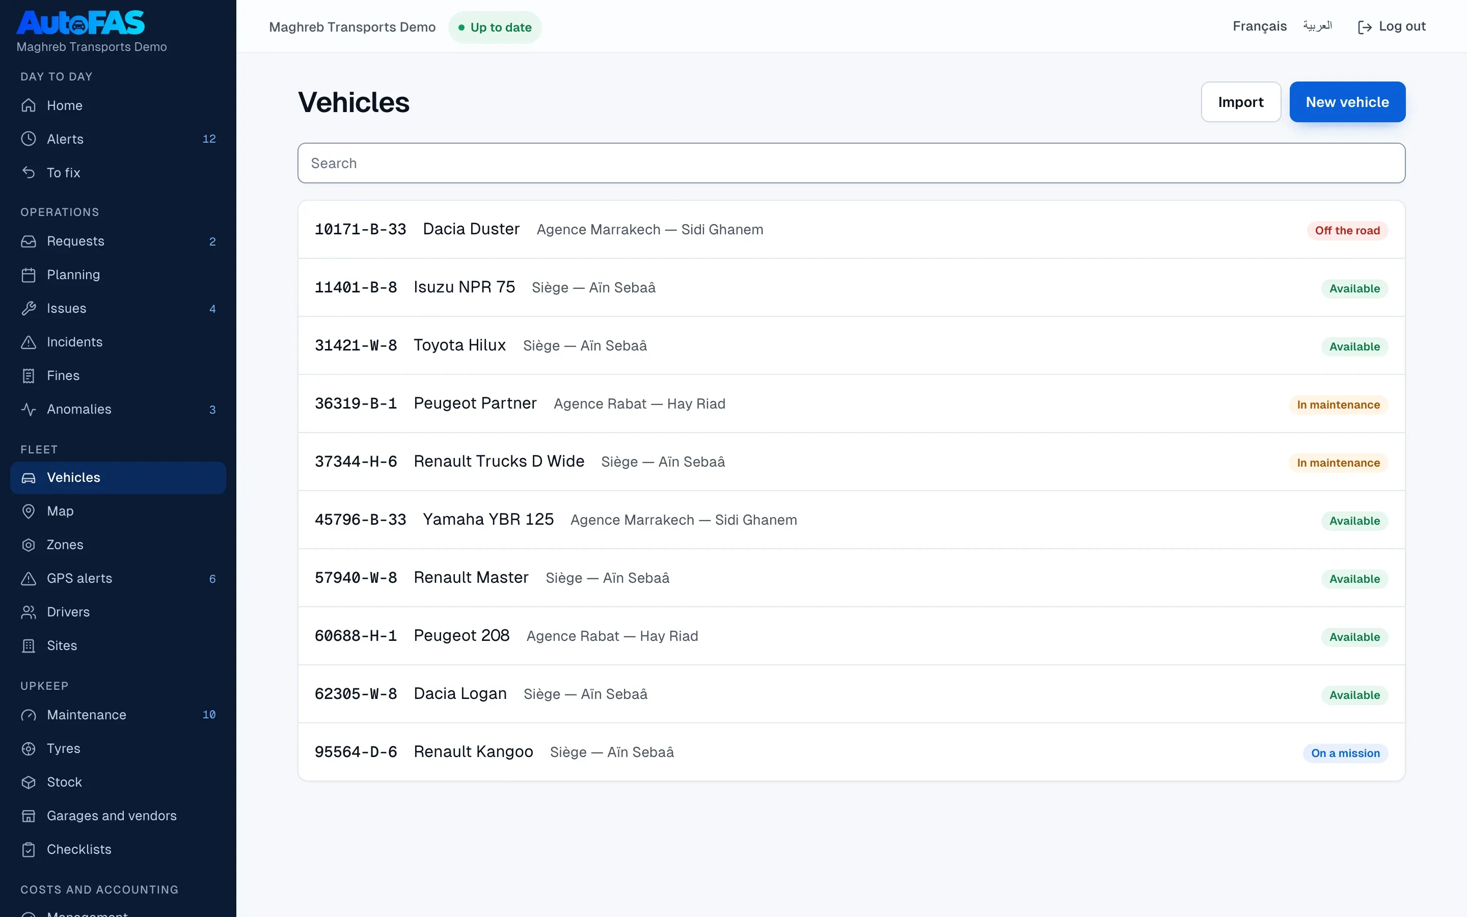
Task: Click the Requests inbox icon
Action: pyautogui.click(x=29, y=241)
